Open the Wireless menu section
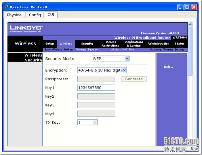This screenshot has width=202, height=155. tap(66, 44)
